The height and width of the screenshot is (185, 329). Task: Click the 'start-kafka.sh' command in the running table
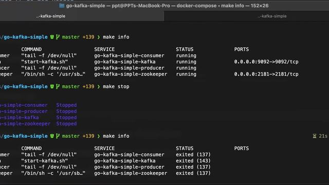(45, 62)
